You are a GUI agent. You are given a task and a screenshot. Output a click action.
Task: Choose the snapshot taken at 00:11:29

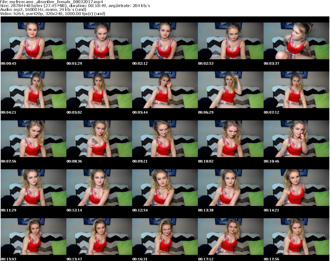point(34,188)
